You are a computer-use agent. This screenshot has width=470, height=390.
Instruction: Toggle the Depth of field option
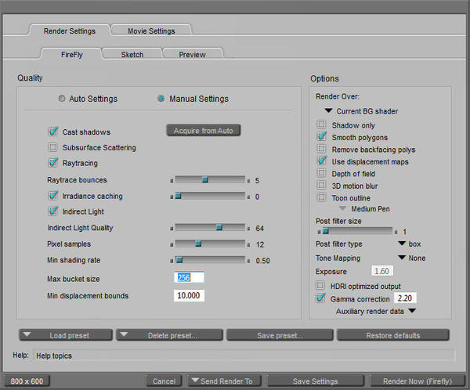321,173
